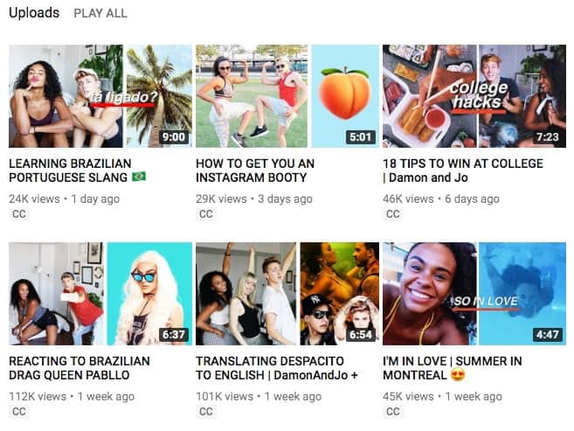
Task: Open I'm In Love Summer In Montreal title
Action: pyautogui.click(x=453, y=368)
